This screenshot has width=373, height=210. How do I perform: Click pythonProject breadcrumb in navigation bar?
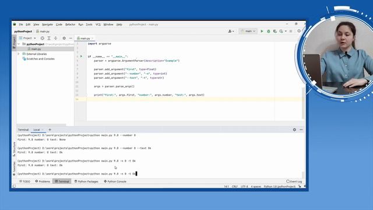23,32
